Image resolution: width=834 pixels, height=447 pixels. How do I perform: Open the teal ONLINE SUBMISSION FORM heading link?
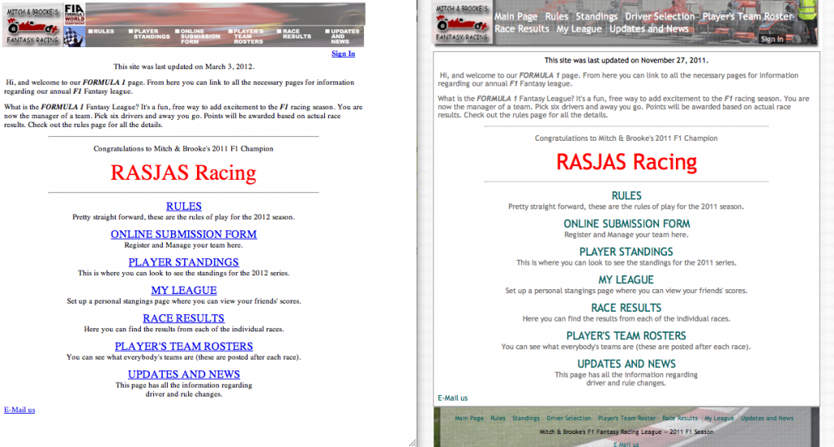[x=626, y=223]
